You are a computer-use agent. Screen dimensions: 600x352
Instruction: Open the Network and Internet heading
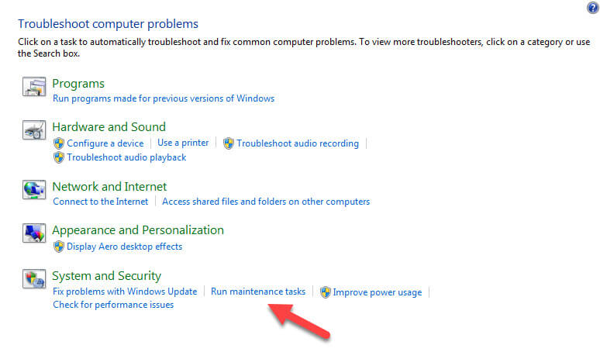109,187
